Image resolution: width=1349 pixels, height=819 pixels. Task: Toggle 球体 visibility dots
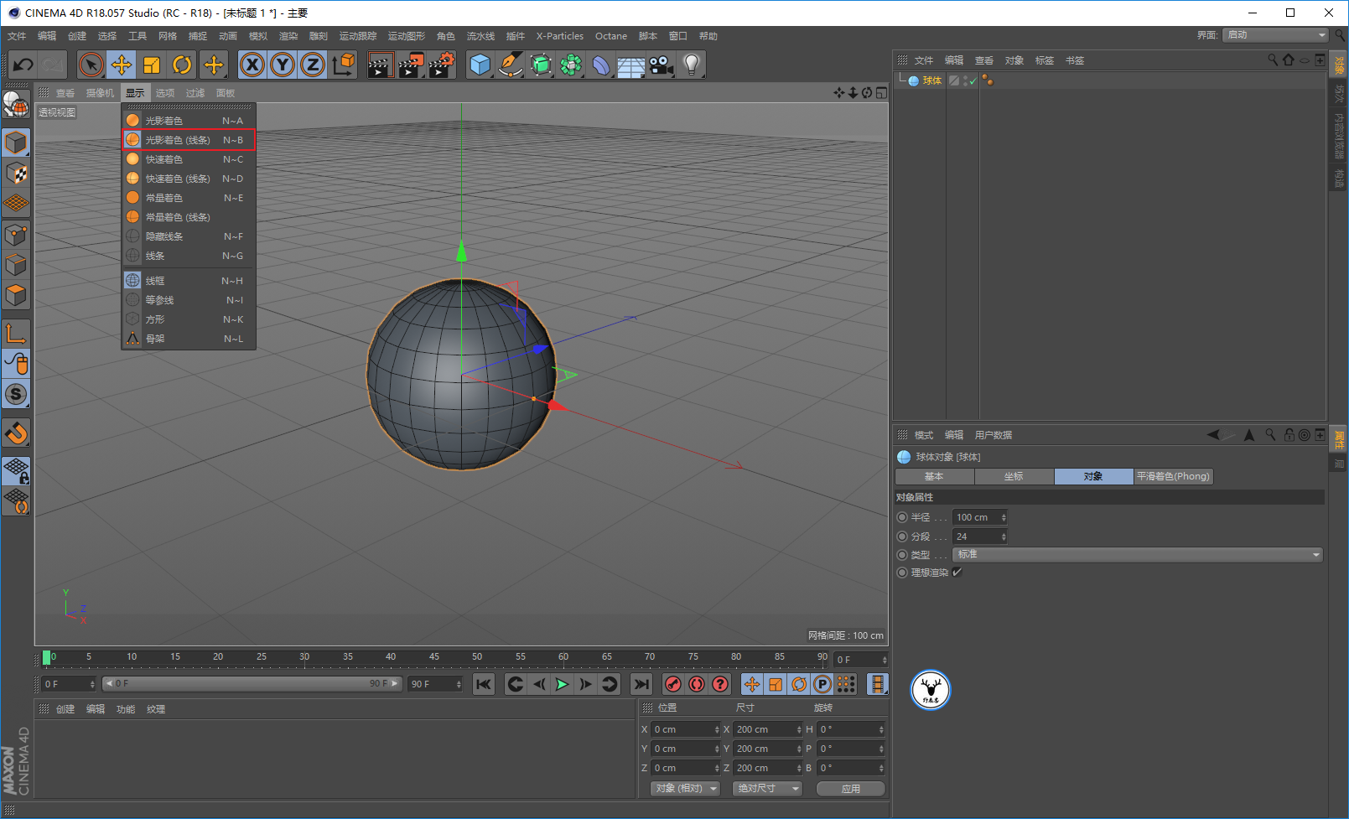965,80
